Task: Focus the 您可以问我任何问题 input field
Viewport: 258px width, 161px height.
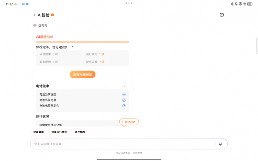Action: coord(123,144)
